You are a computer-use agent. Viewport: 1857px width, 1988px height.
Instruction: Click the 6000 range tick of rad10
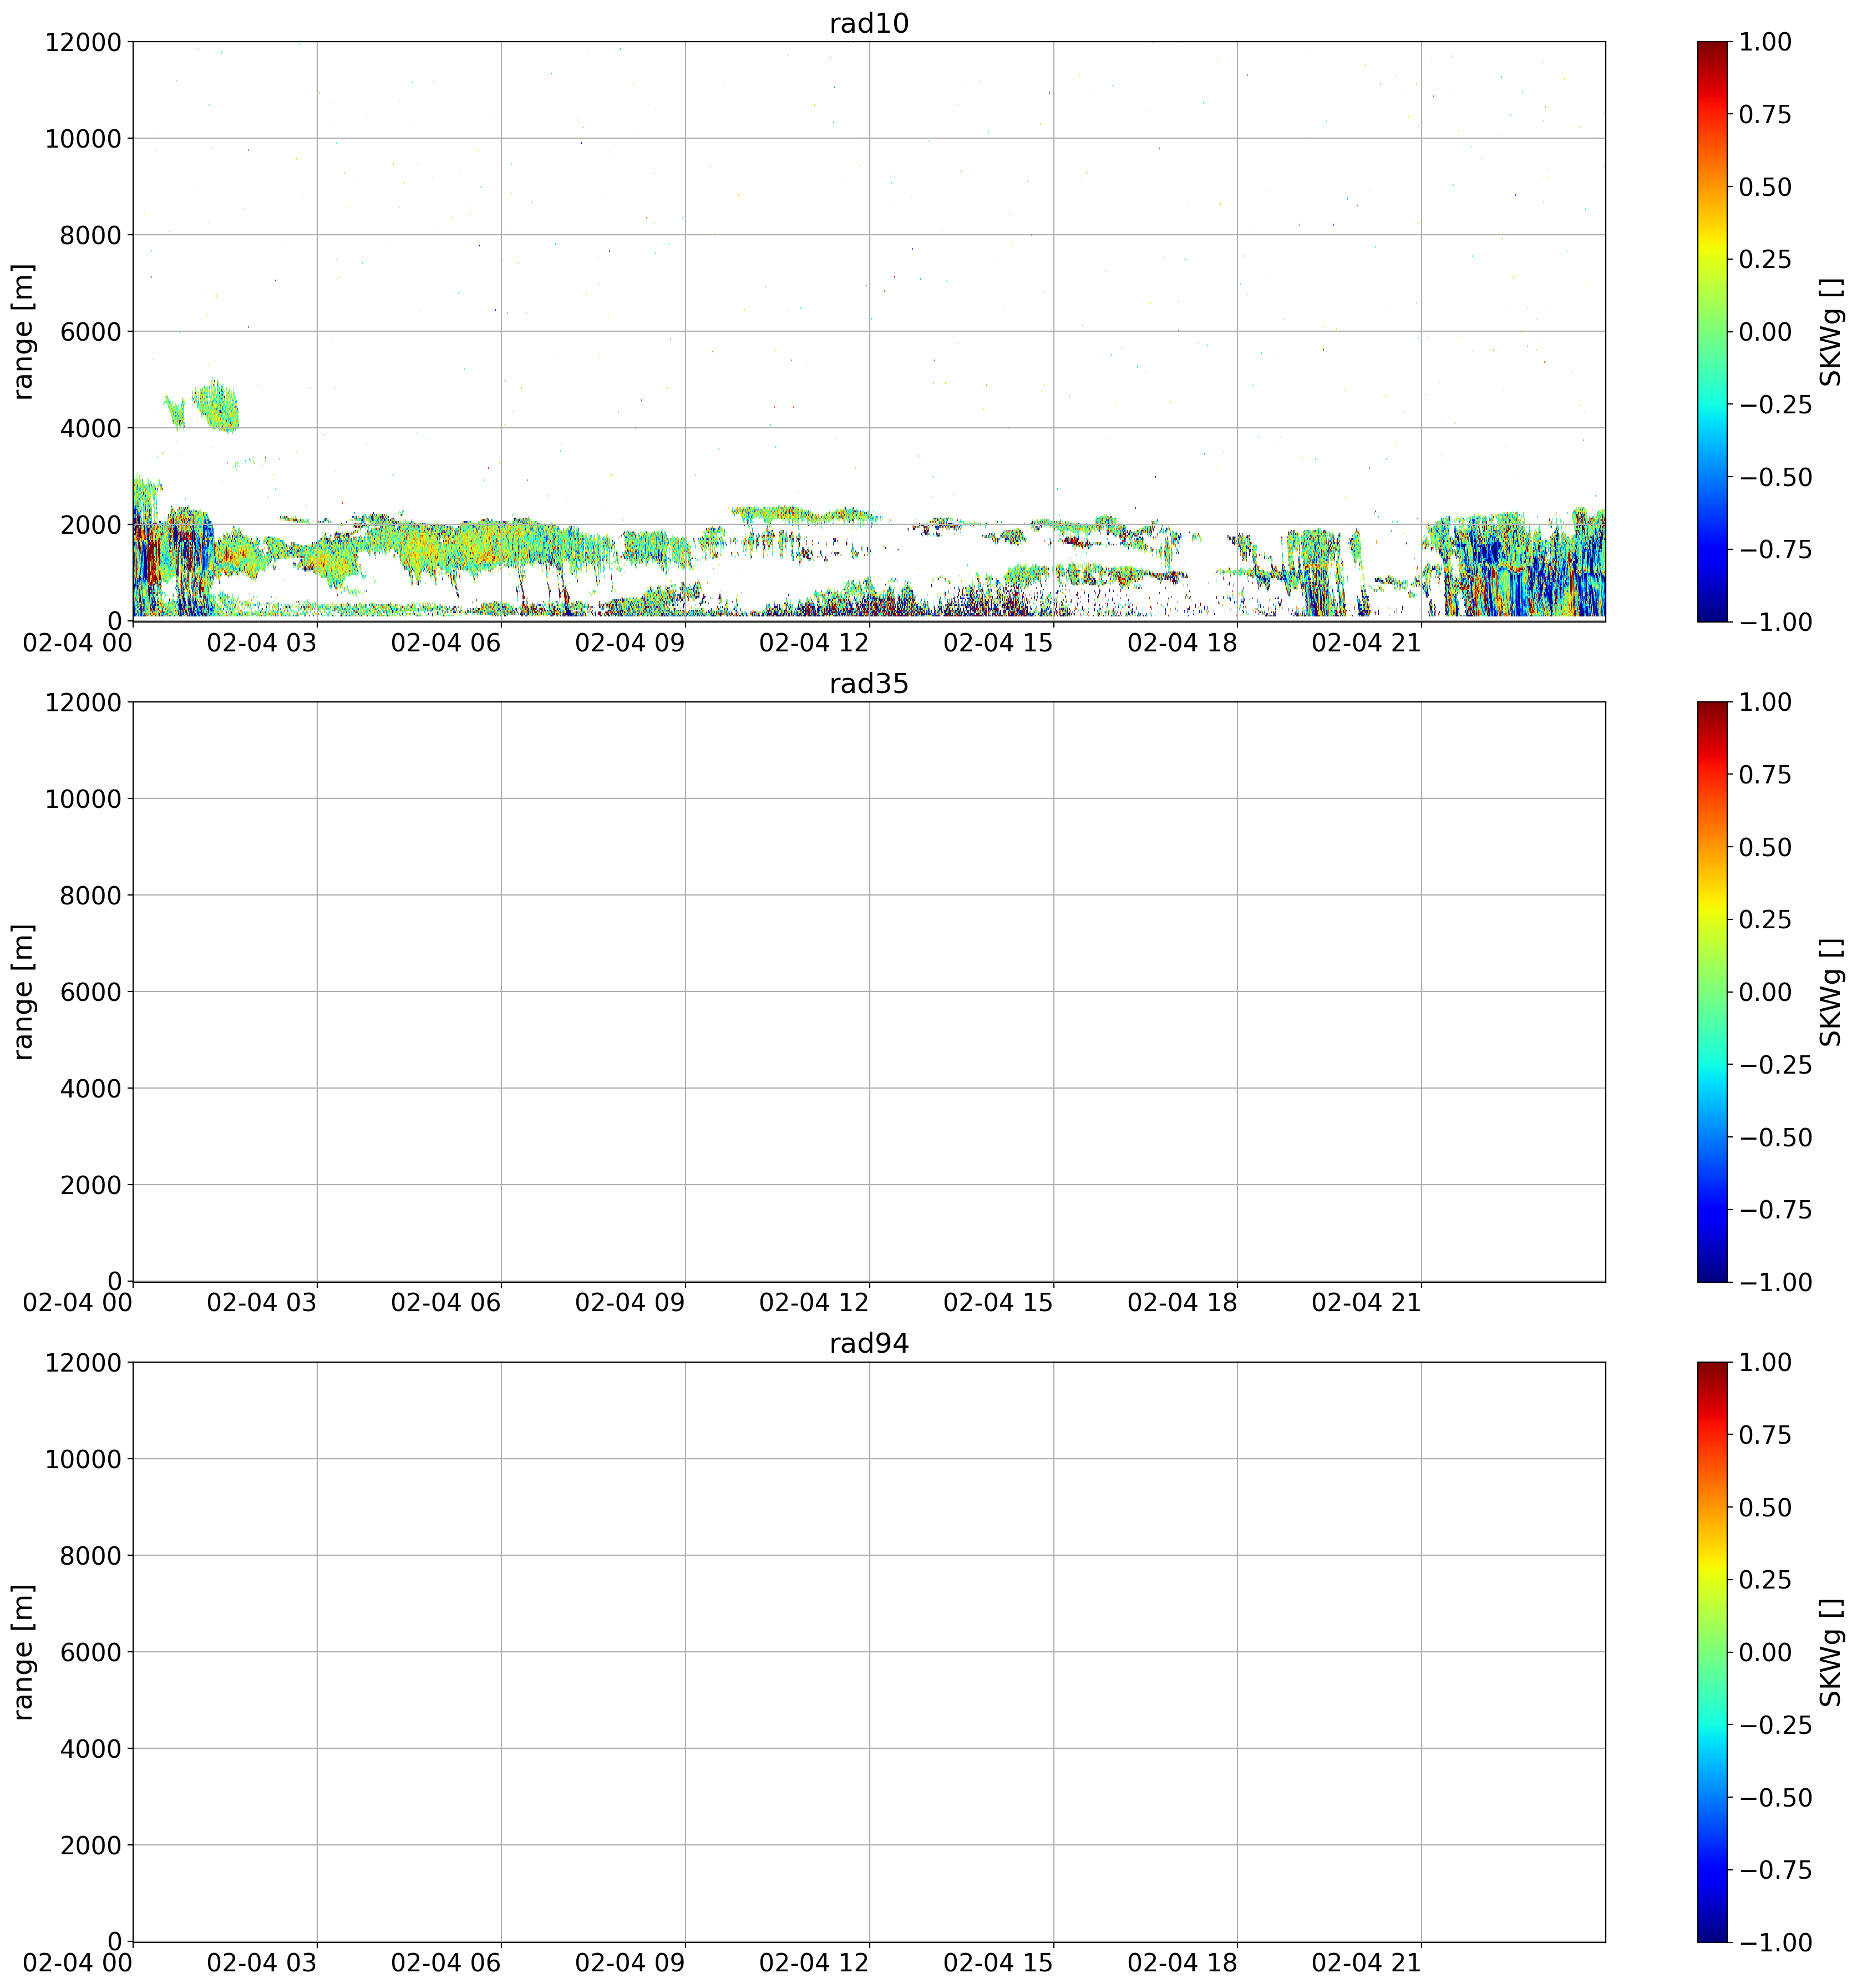tap(91, 331)
